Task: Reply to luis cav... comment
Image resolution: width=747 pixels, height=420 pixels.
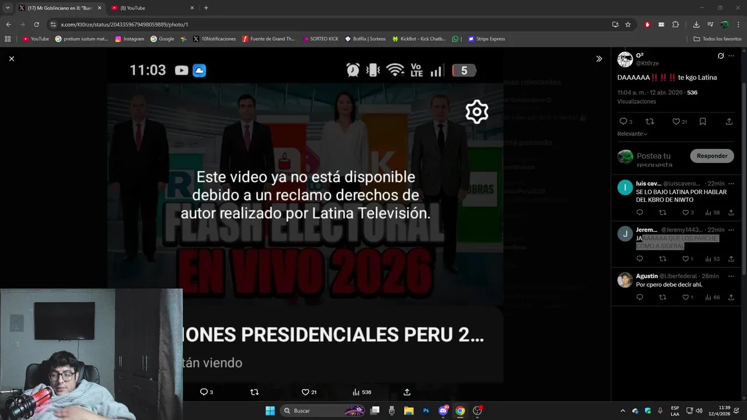Action: pos(640,212)
